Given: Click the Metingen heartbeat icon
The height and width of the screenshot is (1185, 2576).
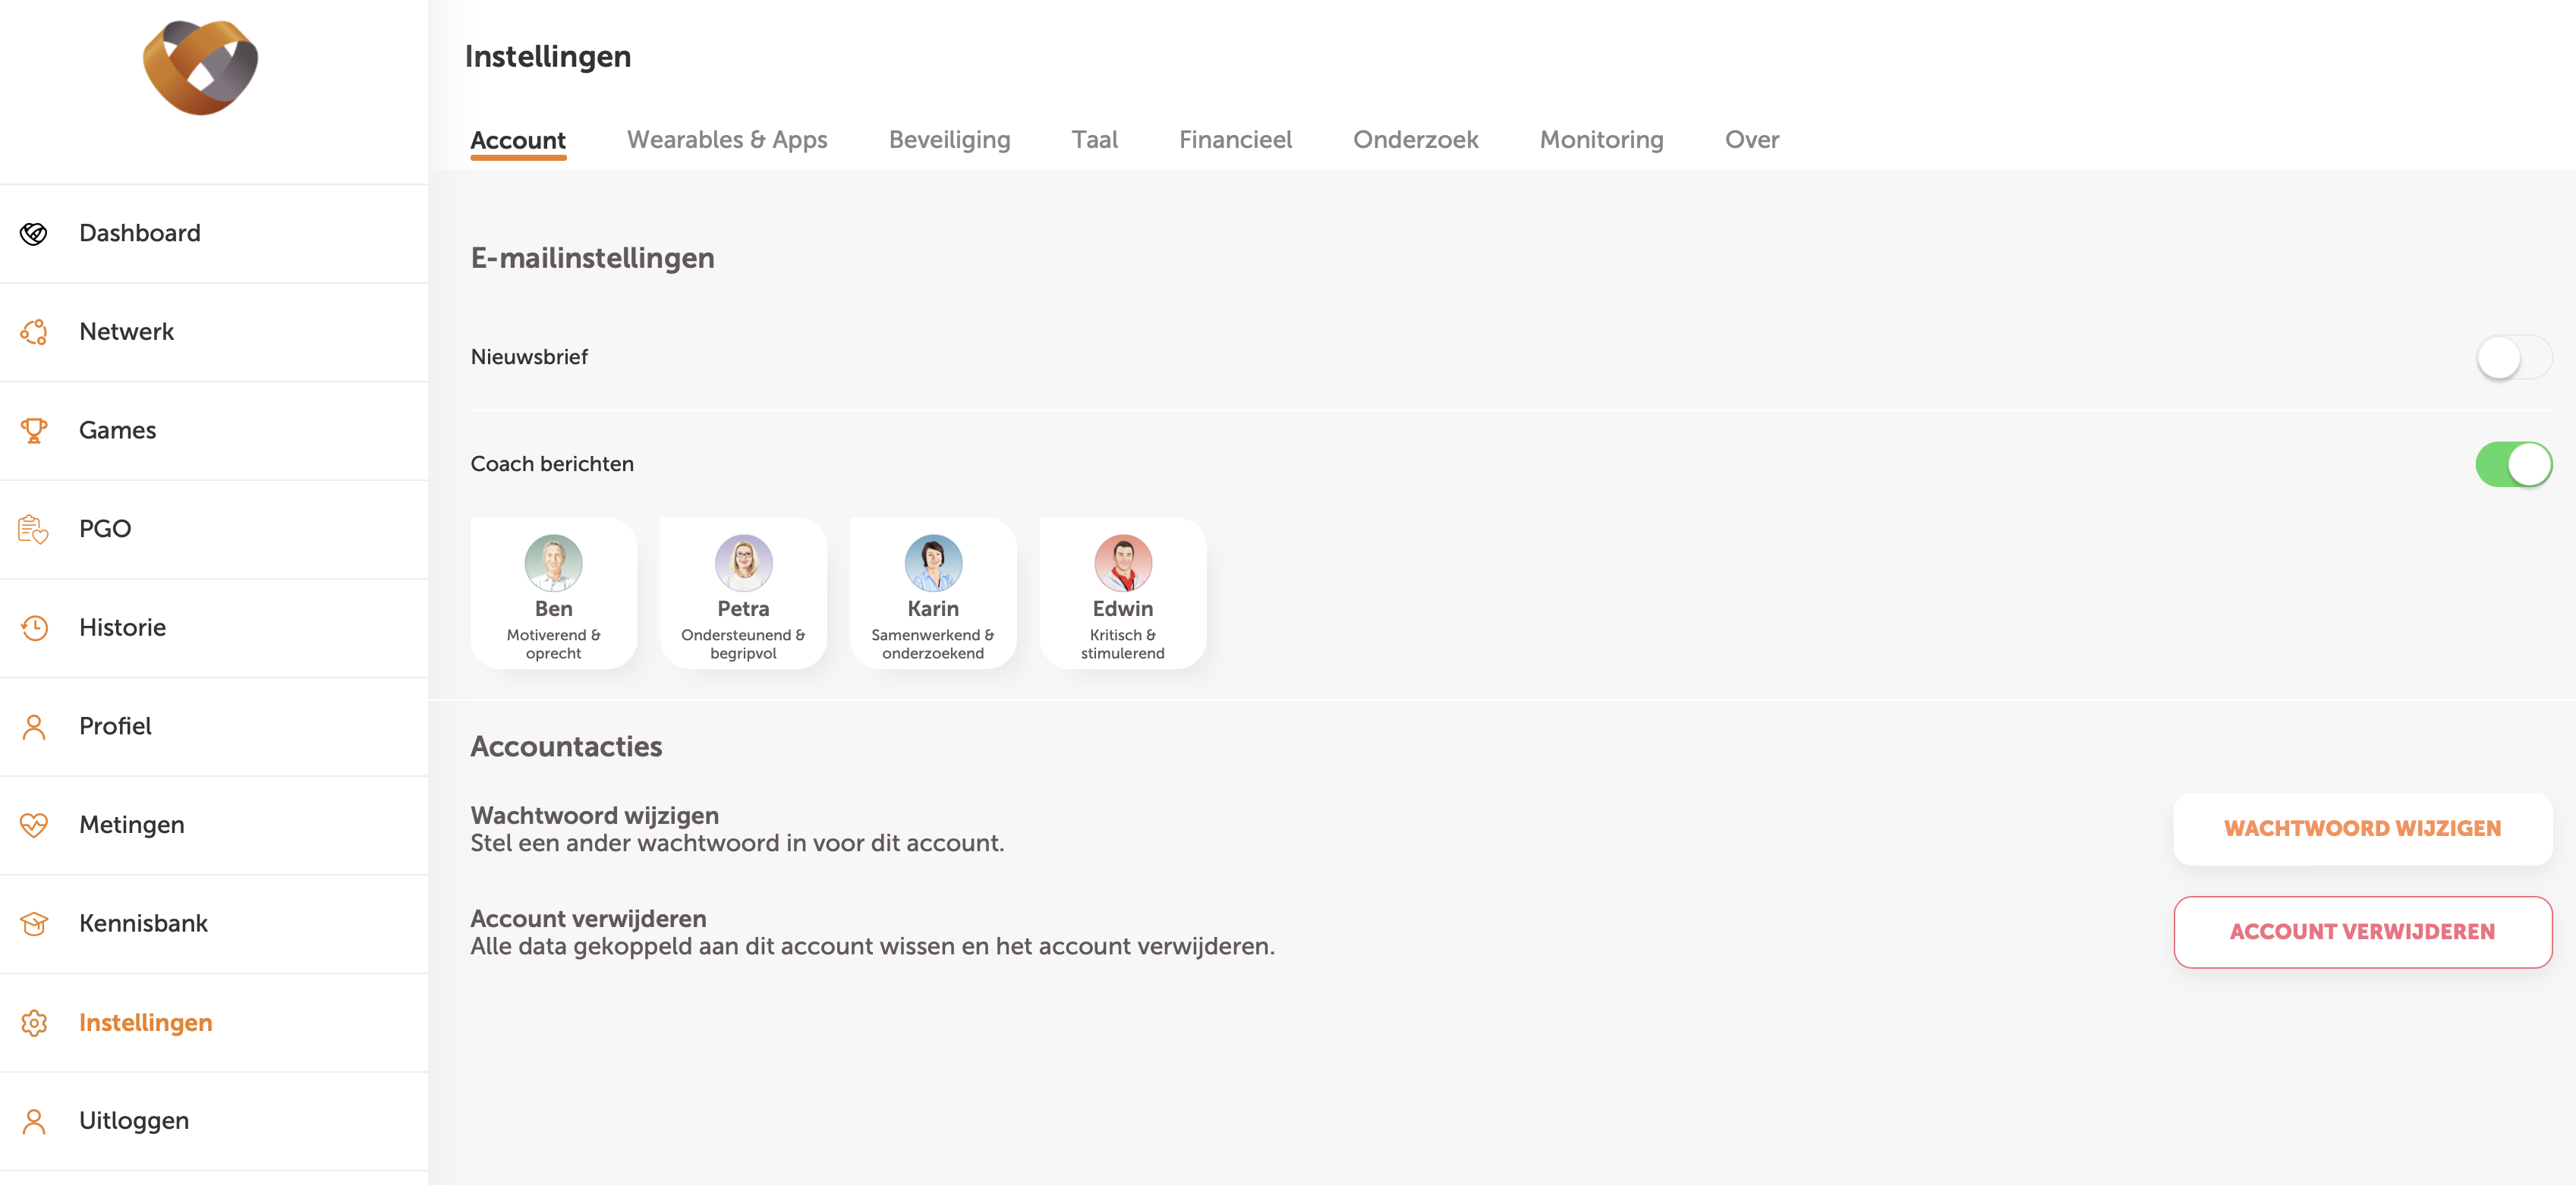Looking at the screenshot, I should (34, 825).
